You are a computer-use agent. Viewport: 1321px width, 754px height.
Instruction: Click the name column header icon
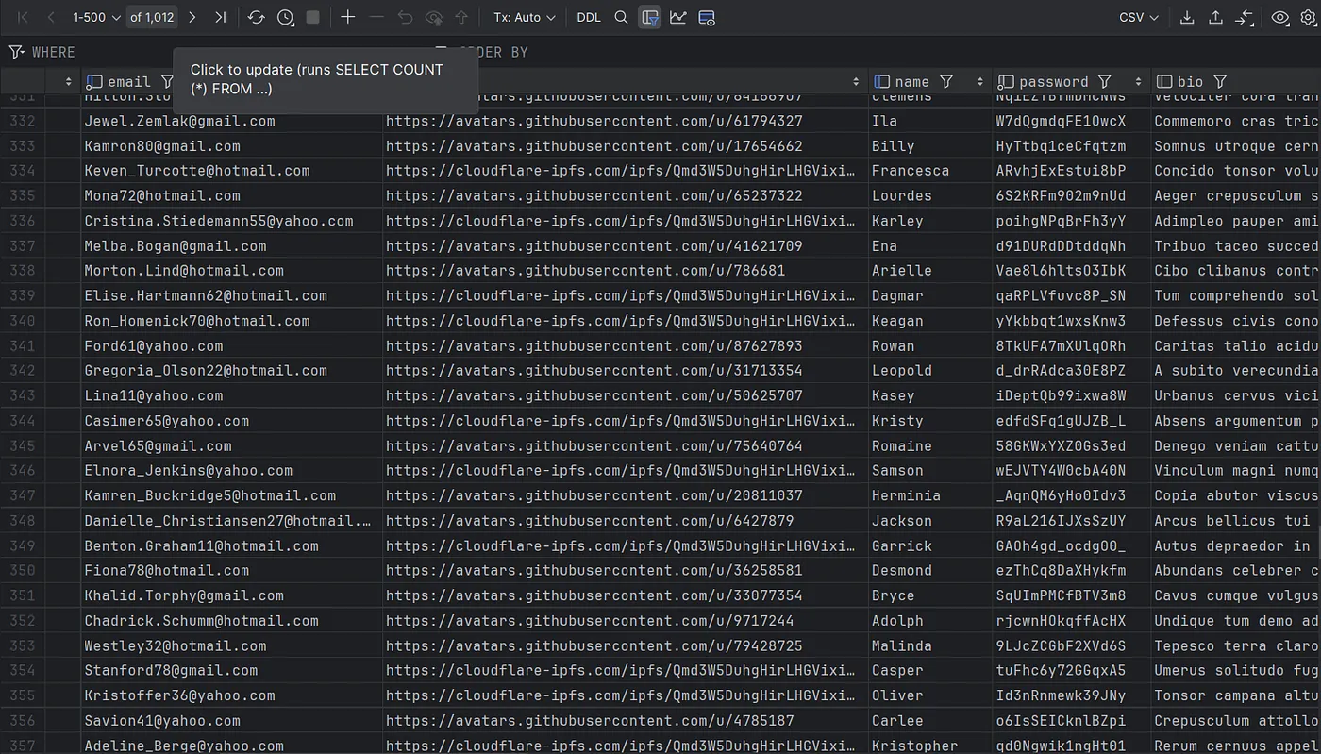882,82
